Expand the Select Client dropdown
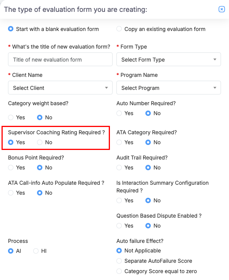 tap(60, 88)
